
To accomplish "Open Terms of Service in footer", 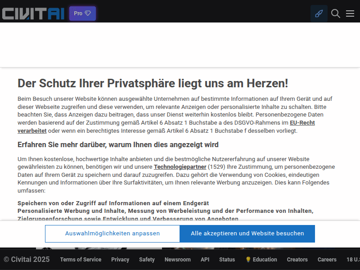I will (x=81, y=259).
